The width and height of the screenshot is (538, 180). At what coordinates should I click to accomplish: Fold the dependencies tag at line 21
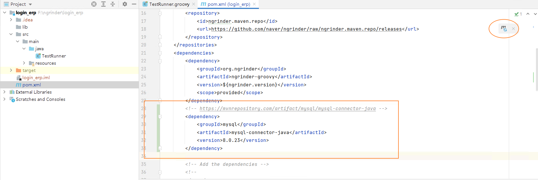pos(160,53)
